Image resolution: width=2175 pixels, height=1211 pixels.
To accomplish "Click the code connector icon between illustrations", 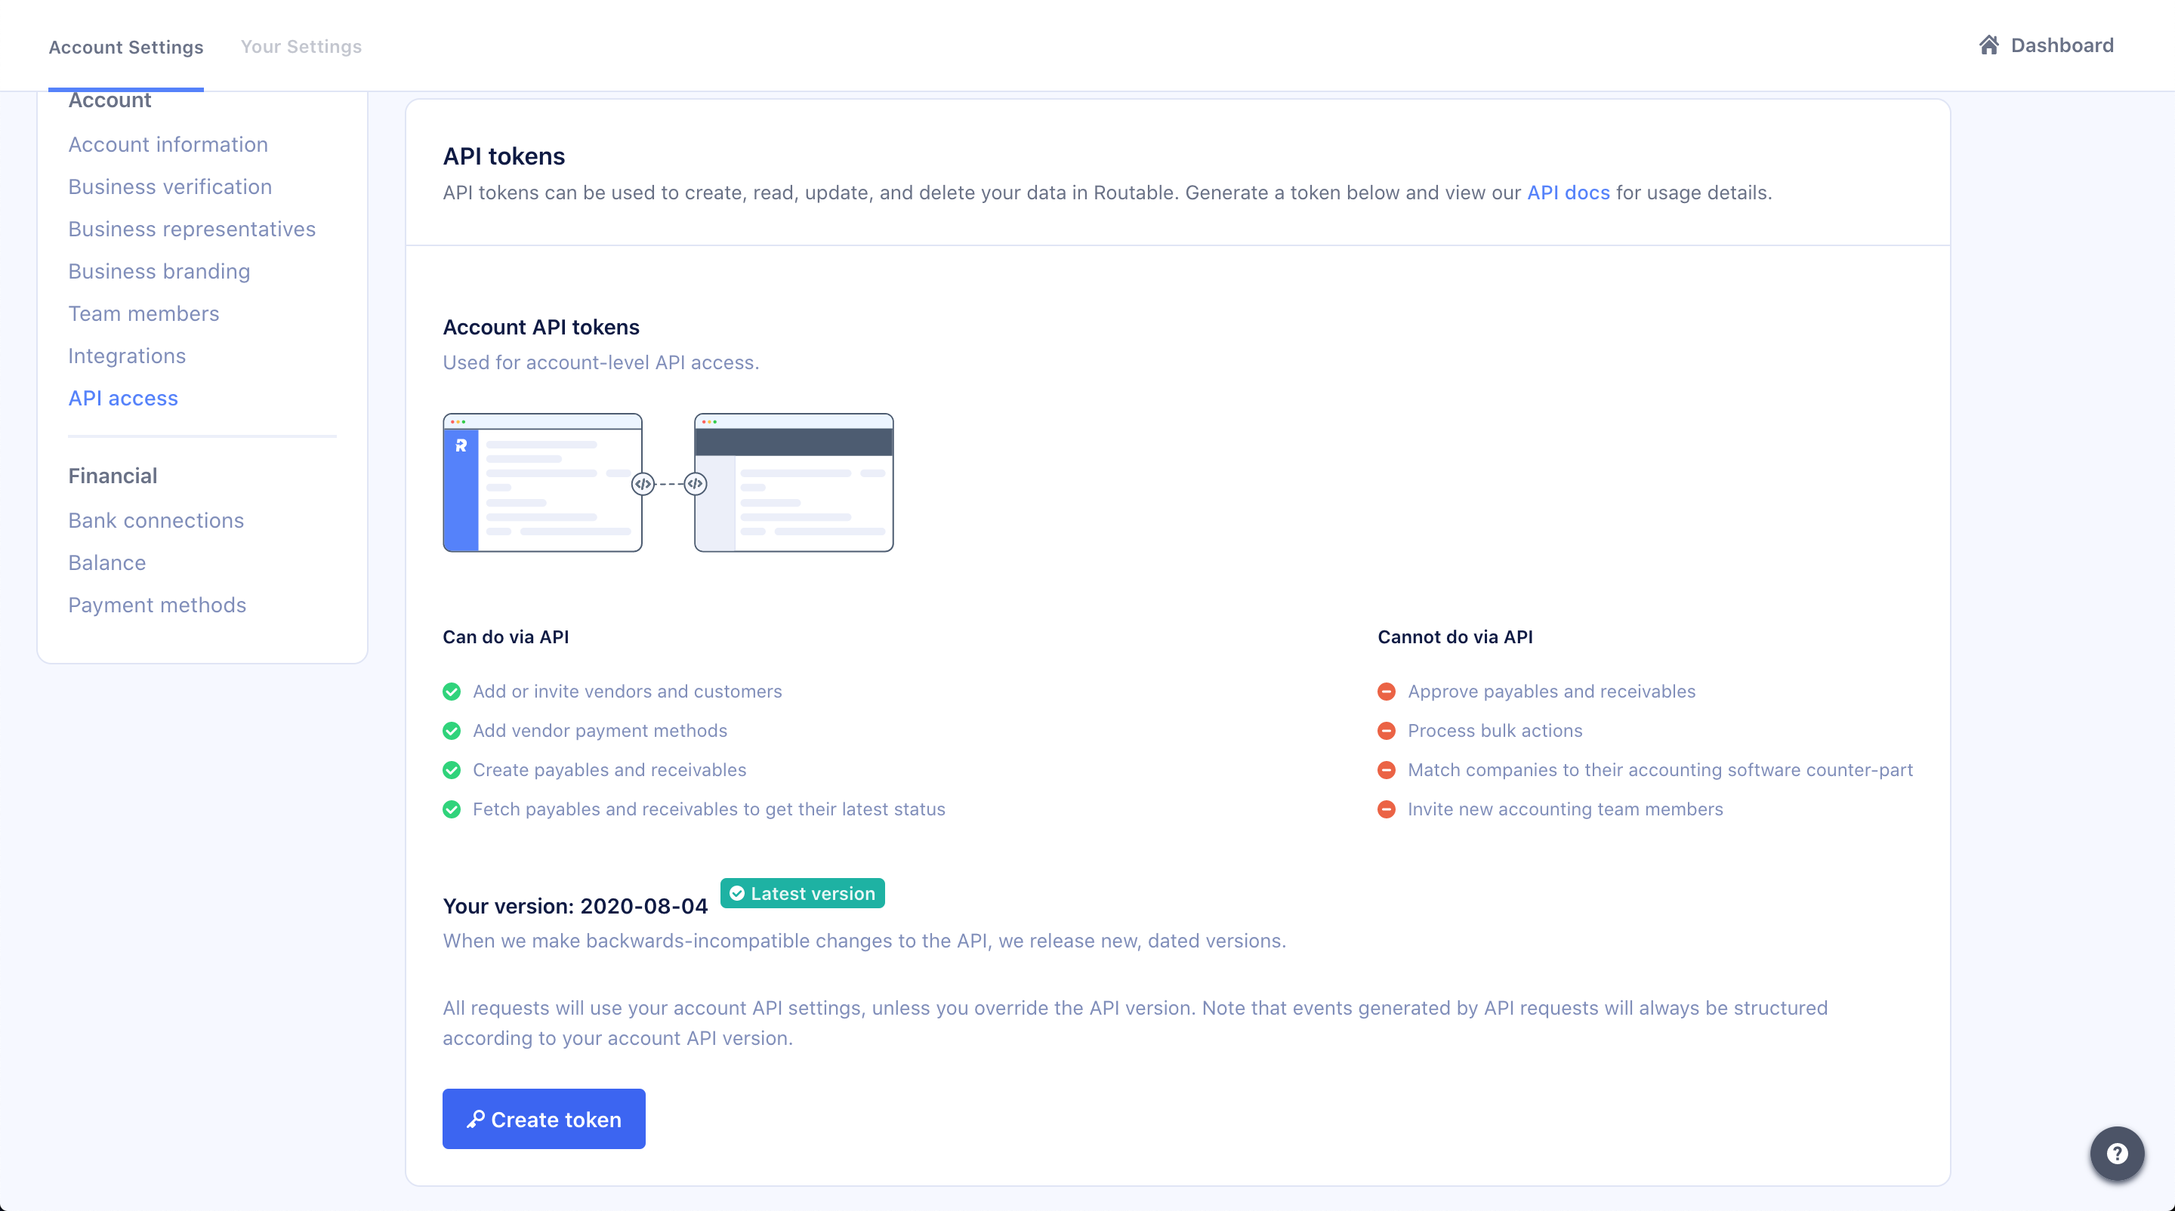I will click(643, 483).
